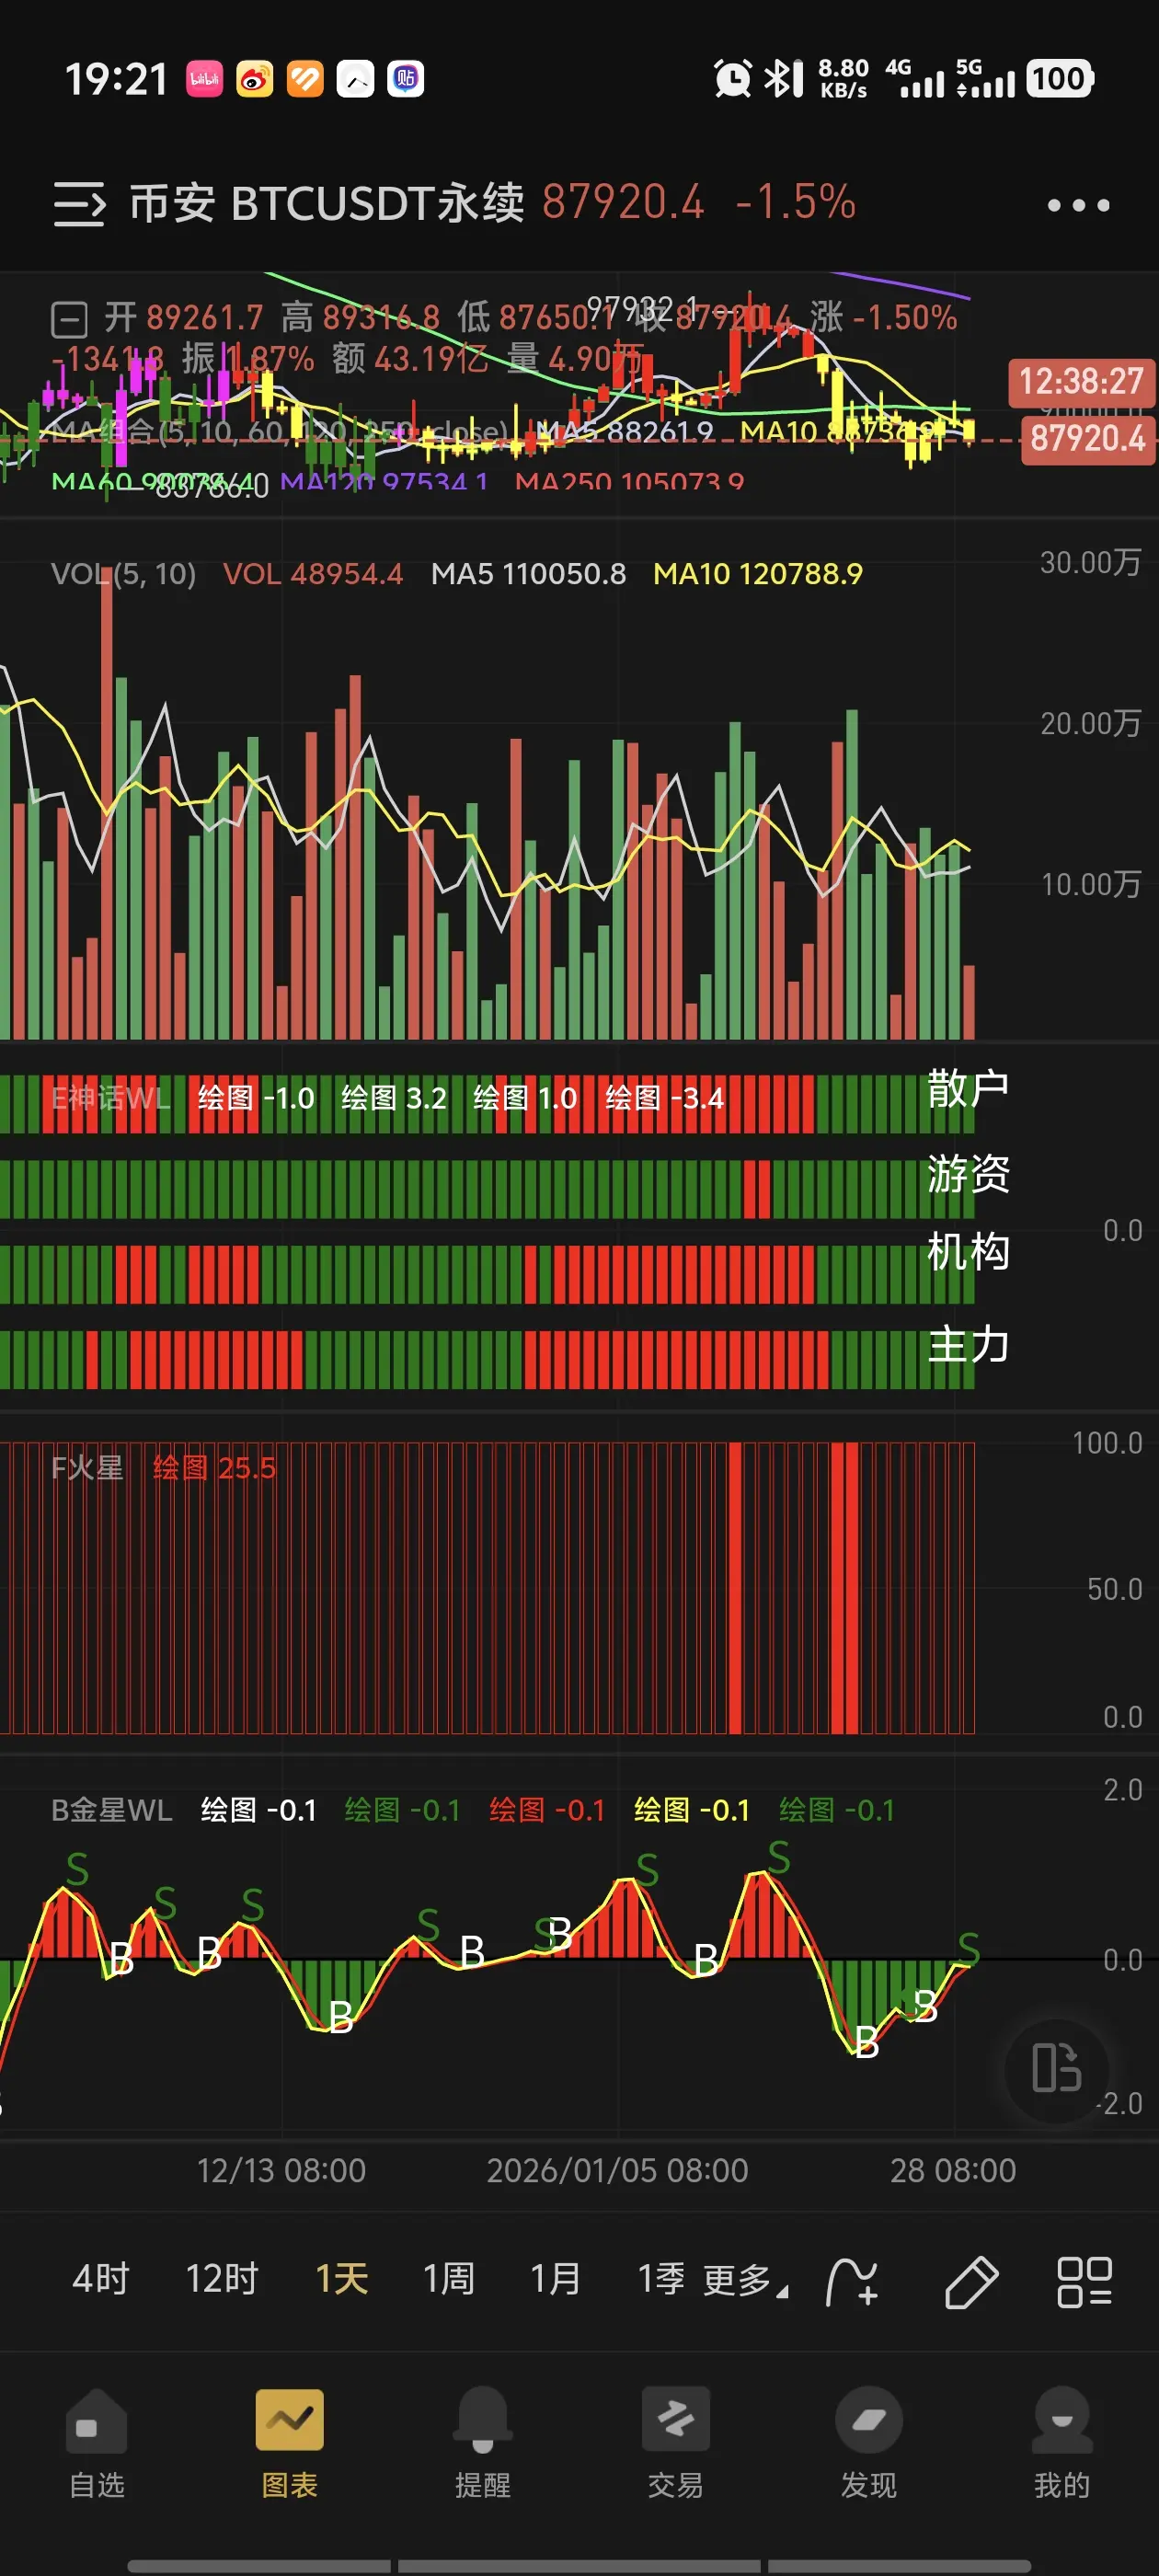Viewport: 1159px width, 2576px height.
Task: Tap the E神话WL indicator label
Action: [111, 1098]
